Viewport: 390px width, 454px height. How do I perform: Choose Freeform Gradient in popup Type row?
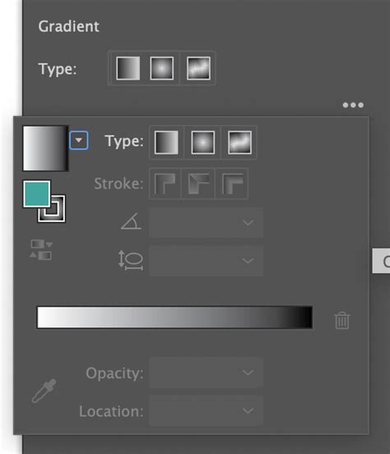tap(239, 142)
